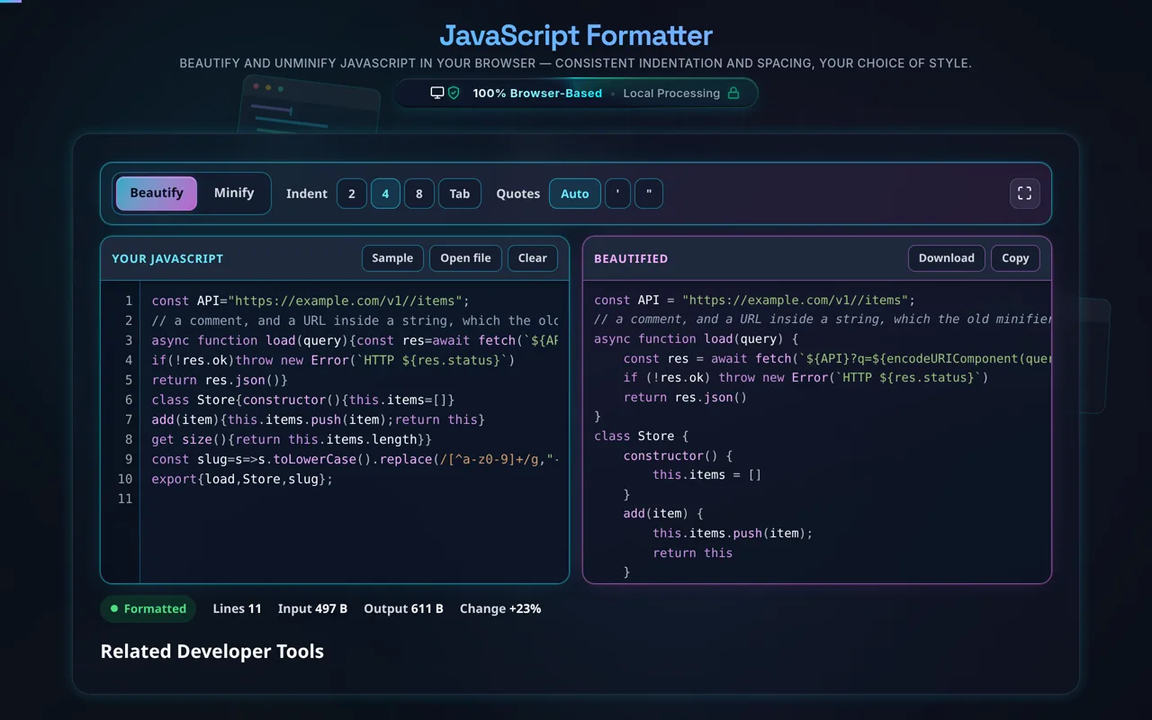This screenshot has height=720, width=1152.
Task: Click line number 6 in the gutter
Action: (x=129, y=400)
